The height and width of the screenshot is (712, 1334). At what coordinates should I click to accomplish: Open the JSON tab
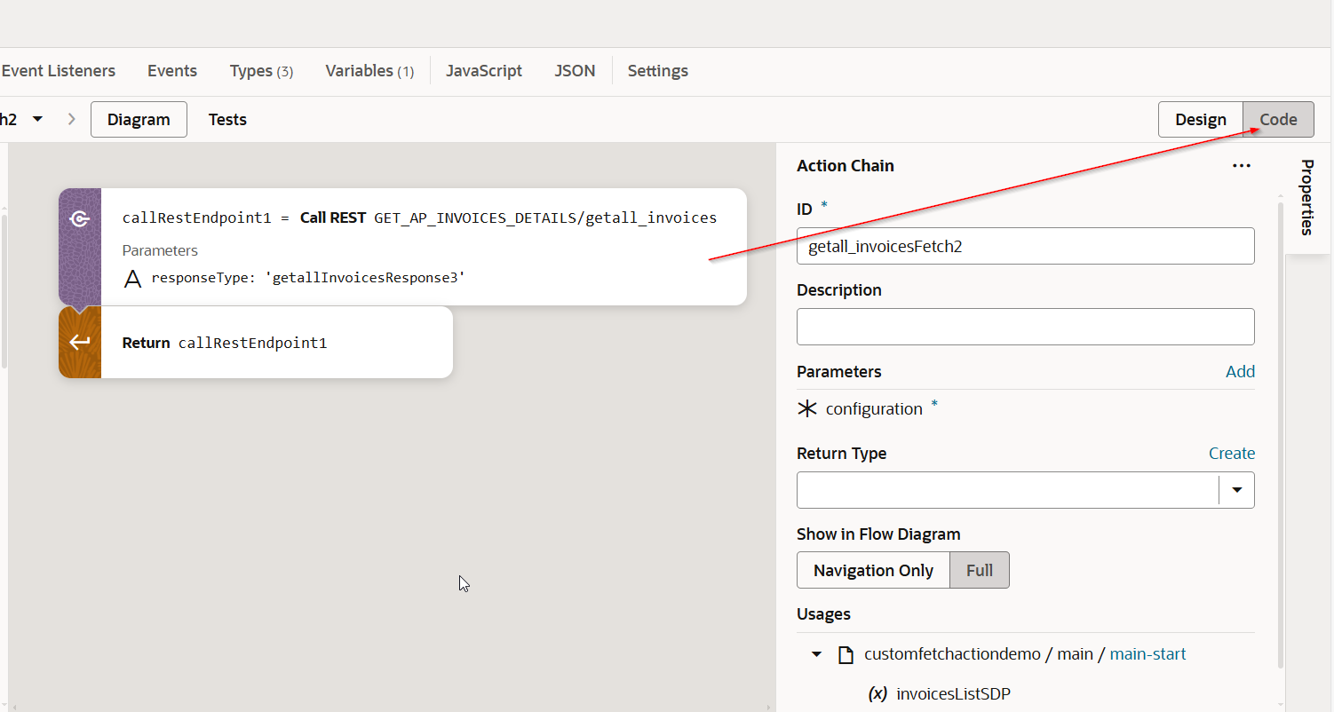pyautogui.click(x=575, y=71)
